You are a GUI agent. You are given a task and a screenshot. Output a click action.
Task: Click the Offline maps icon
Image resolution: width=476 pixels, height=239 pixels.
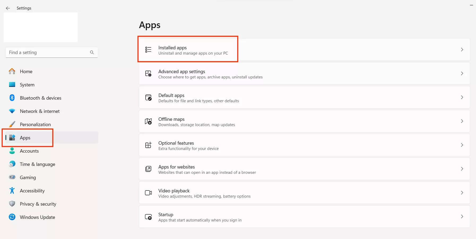[148, 121]
